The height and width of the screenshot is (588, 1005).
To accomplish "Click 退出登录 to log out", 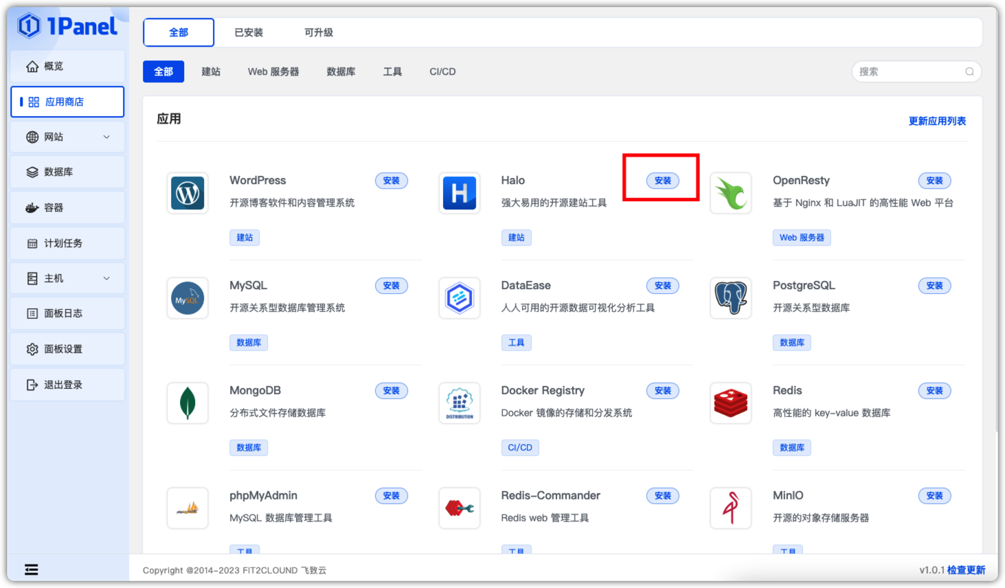I will point(67,385).
